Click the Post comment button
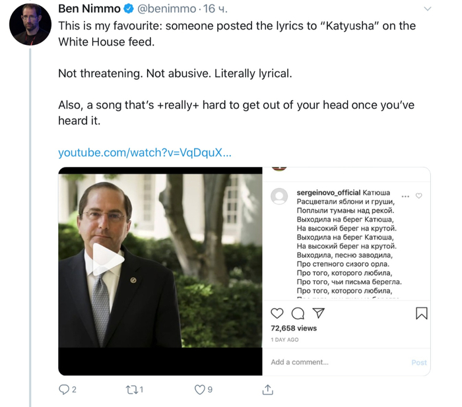The image size is (462, 407). click(x=419, y=363)
